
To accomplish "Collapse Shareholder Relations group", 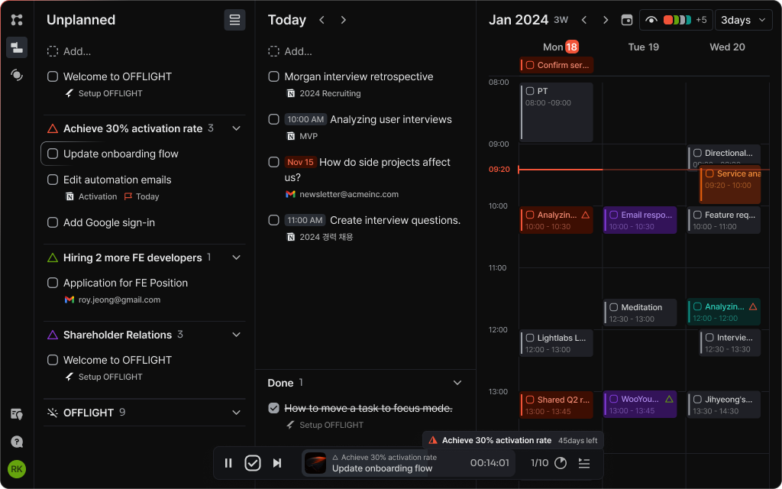I will [237, 335].
